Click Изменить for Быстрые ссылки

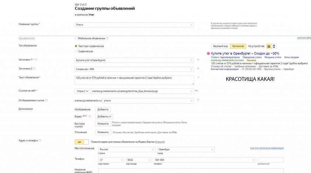coord(103,124)
